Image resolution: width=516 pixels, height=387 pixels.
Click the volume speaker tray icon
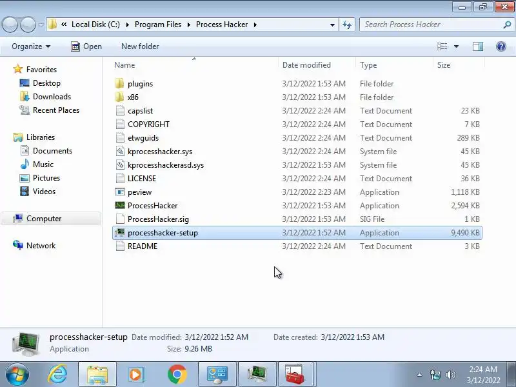click(450, 375)
